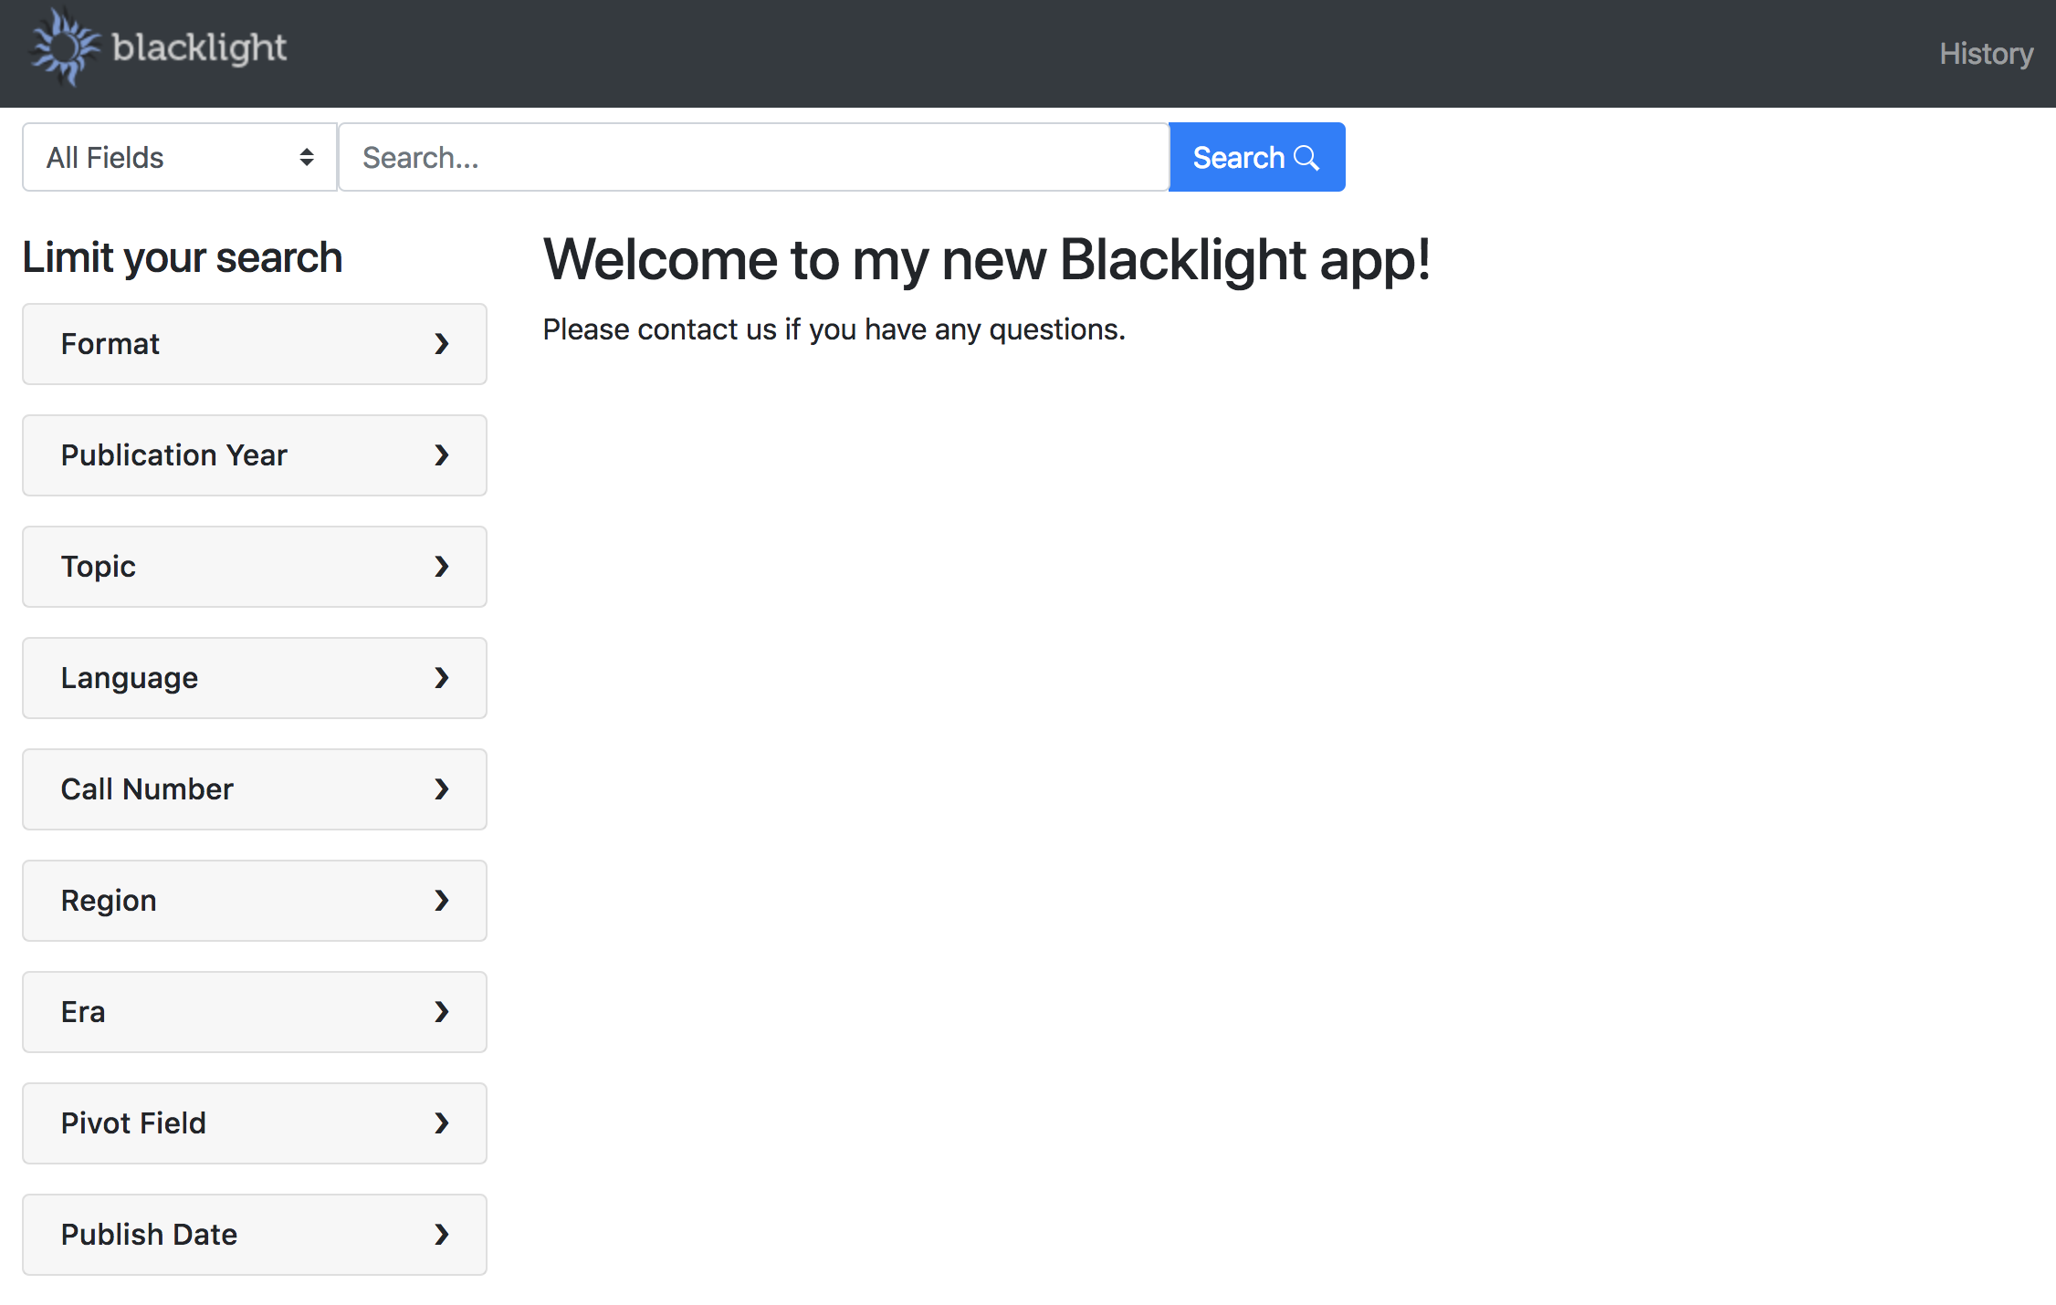
Task: Click the blacklight sunburst logo icon
Action: pos(64,47)
